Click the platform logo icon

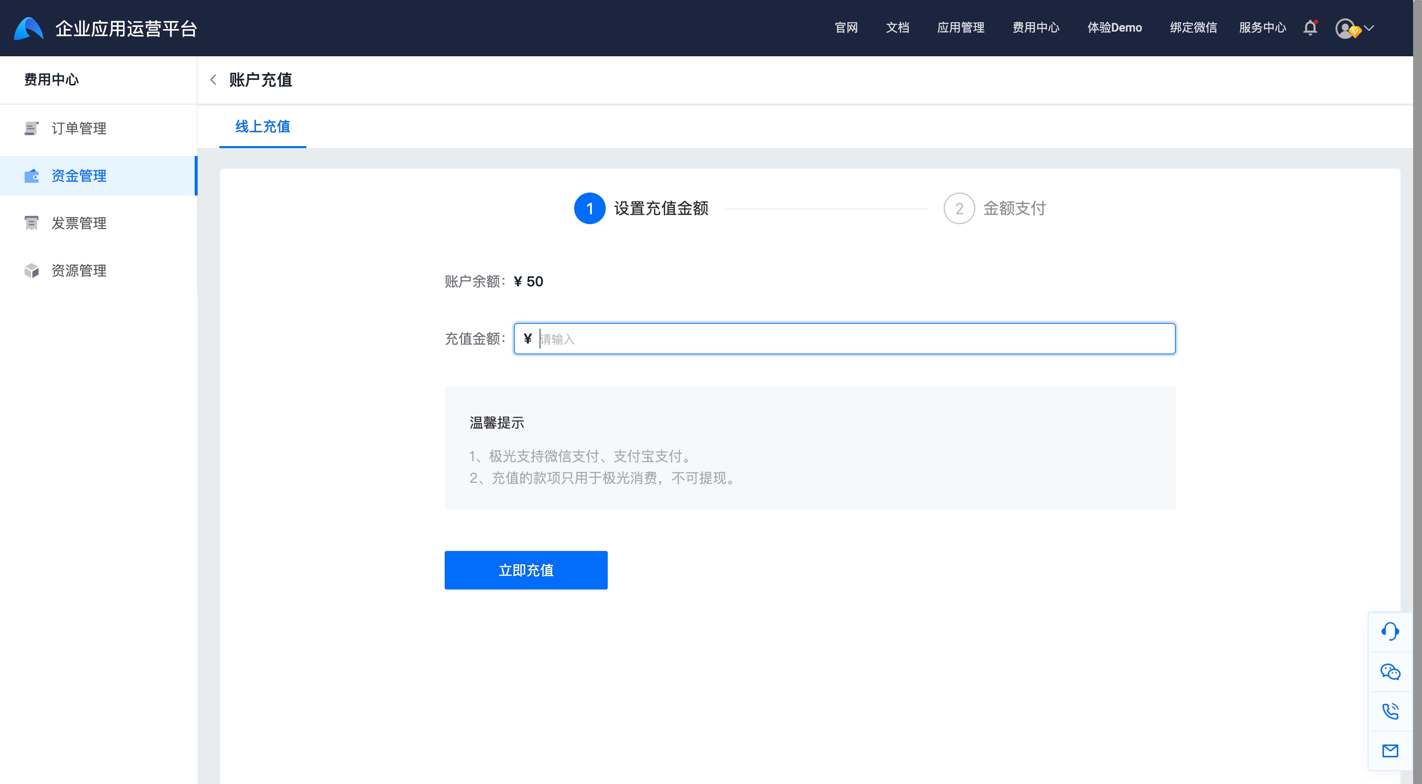click(x=28, y=28)
